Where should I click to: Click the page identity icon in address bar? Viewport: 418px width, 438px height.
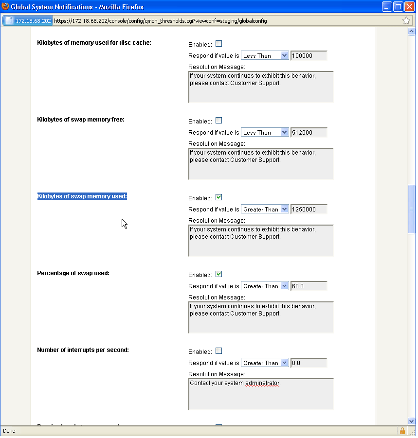pyautogui.click(x=9, y=21)
